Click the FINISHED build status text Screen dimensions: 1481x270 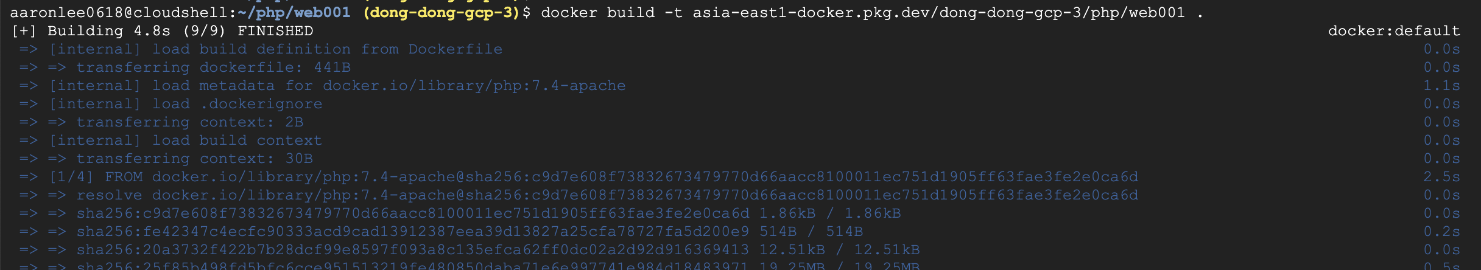275,31
